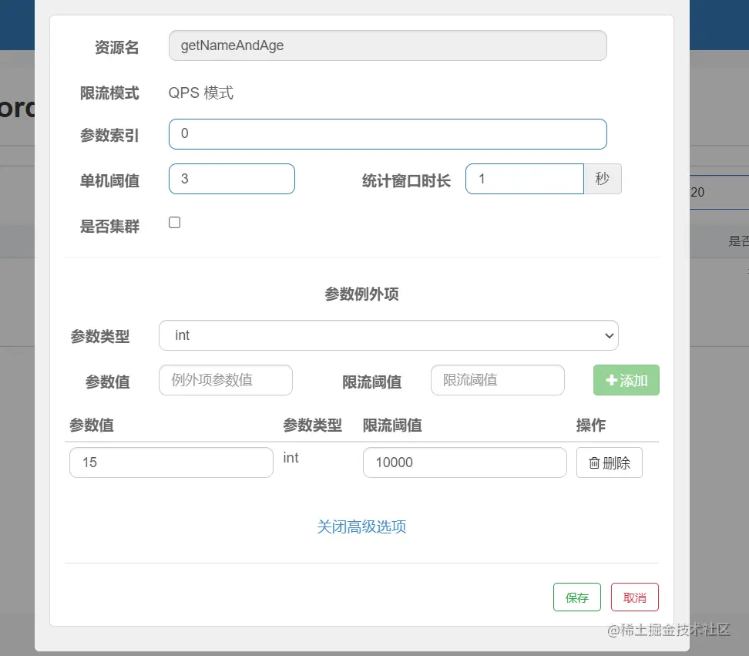Open the 参数类型 dropdown showing int

point(388,335)
